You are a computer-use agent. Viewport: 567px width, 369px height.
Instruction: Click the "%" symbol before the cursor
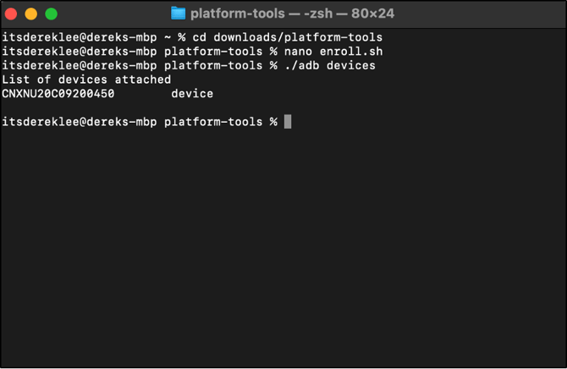[x=273, y=122]
